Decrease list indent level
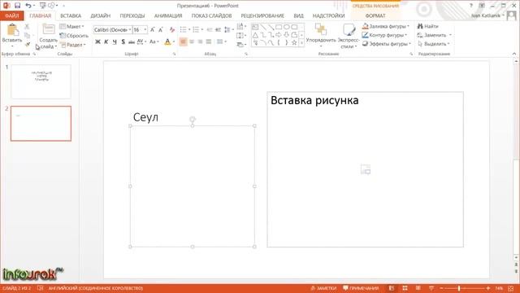The height and width of the screenshot is (293, 520). [210, 30]
